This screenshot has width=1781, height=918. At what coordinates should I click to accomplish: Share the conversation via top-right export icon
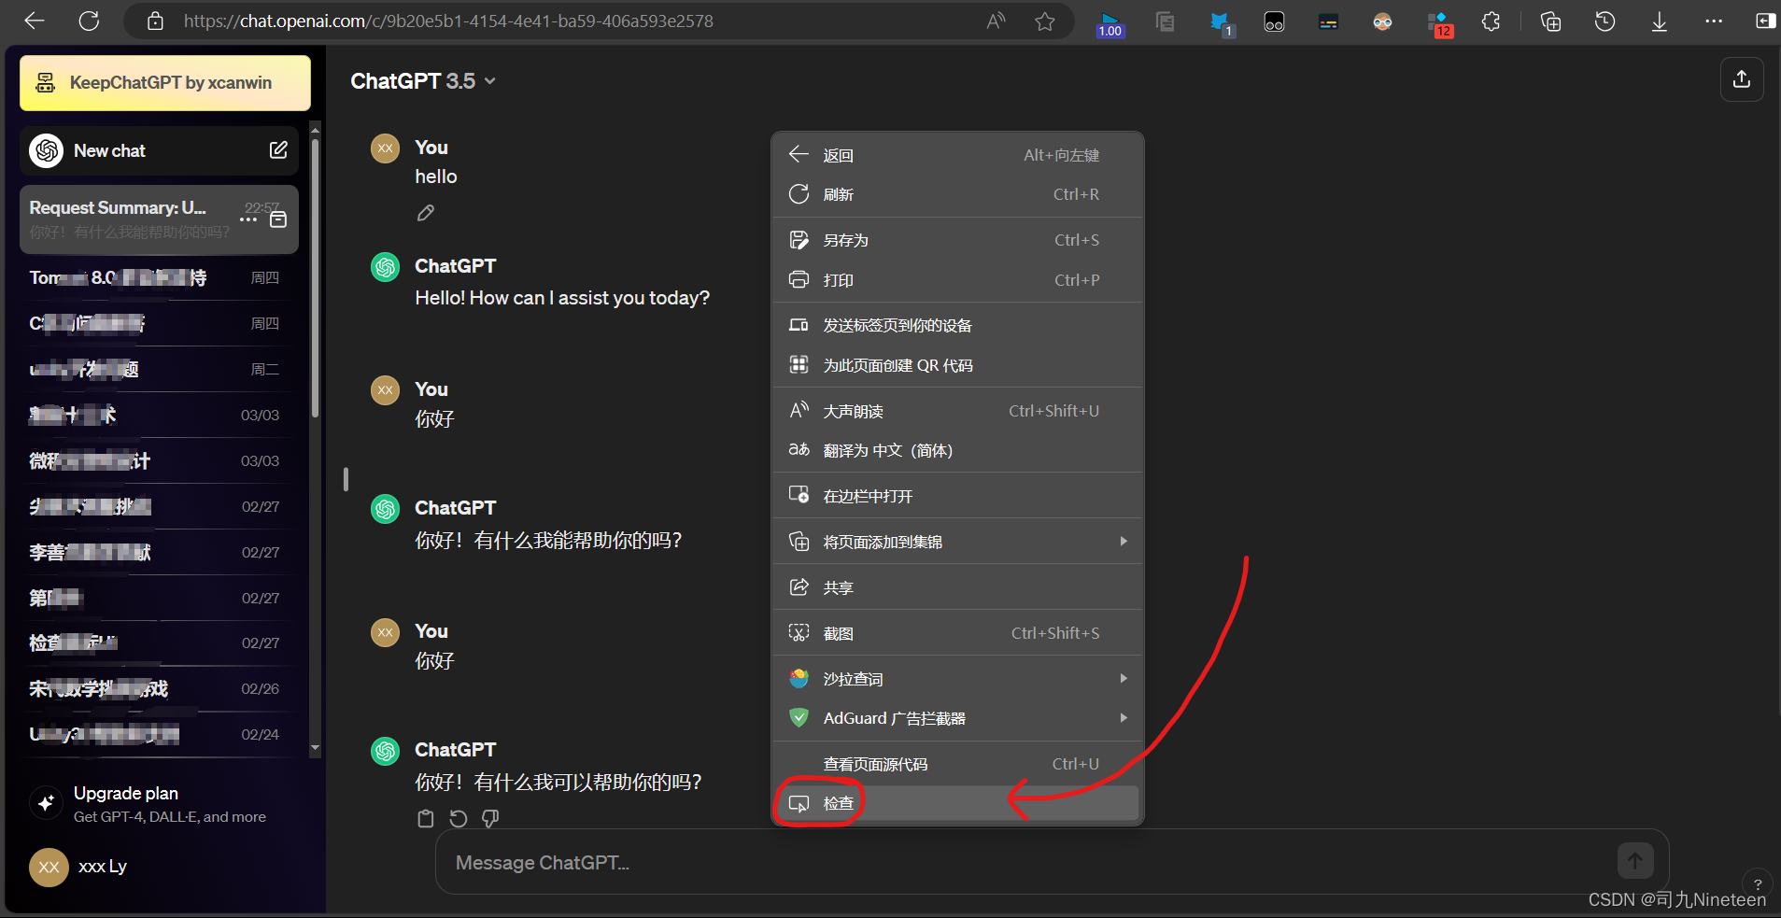click(x=1741, y=79)
